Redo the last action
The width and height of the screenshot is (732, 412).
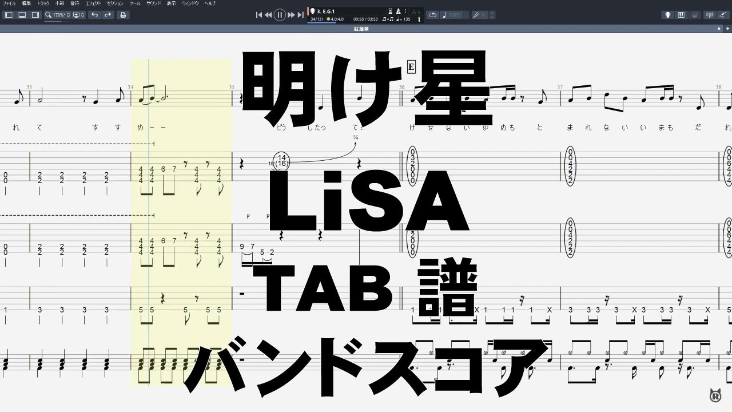[108, 15]
